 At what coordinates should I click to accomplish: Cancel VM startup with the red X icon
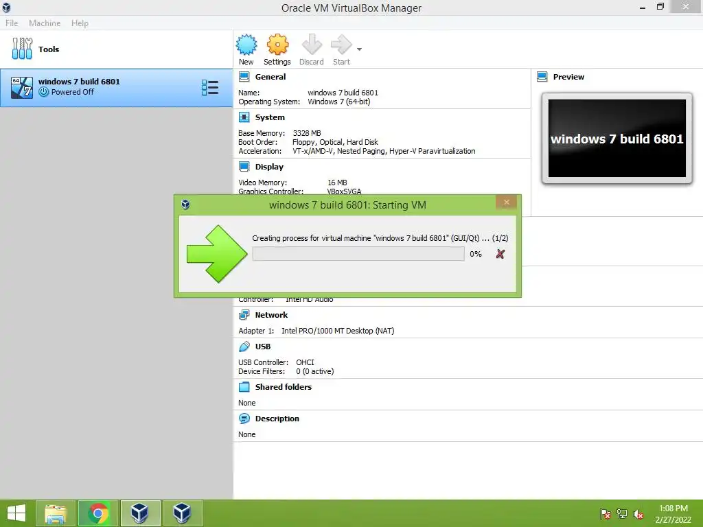pyautogui.click(x=500, y=254)
